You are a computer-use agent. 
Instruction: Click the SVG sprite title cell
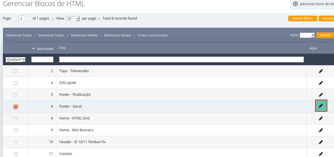coord(68,83)
